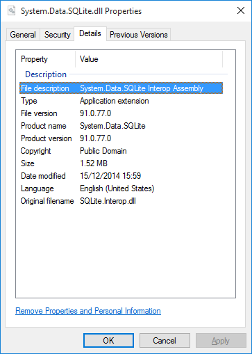Viewport: 252px width, 354px height.
Task: Click the 15/12/2014 15:59 date value
Action: [110, 176]
